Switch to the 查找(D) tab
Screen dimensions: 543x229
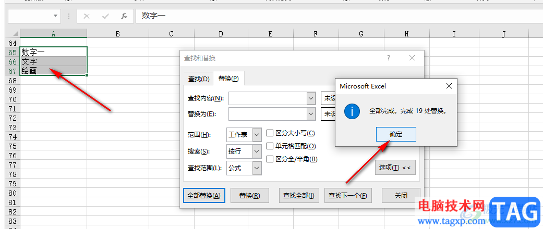199,79
